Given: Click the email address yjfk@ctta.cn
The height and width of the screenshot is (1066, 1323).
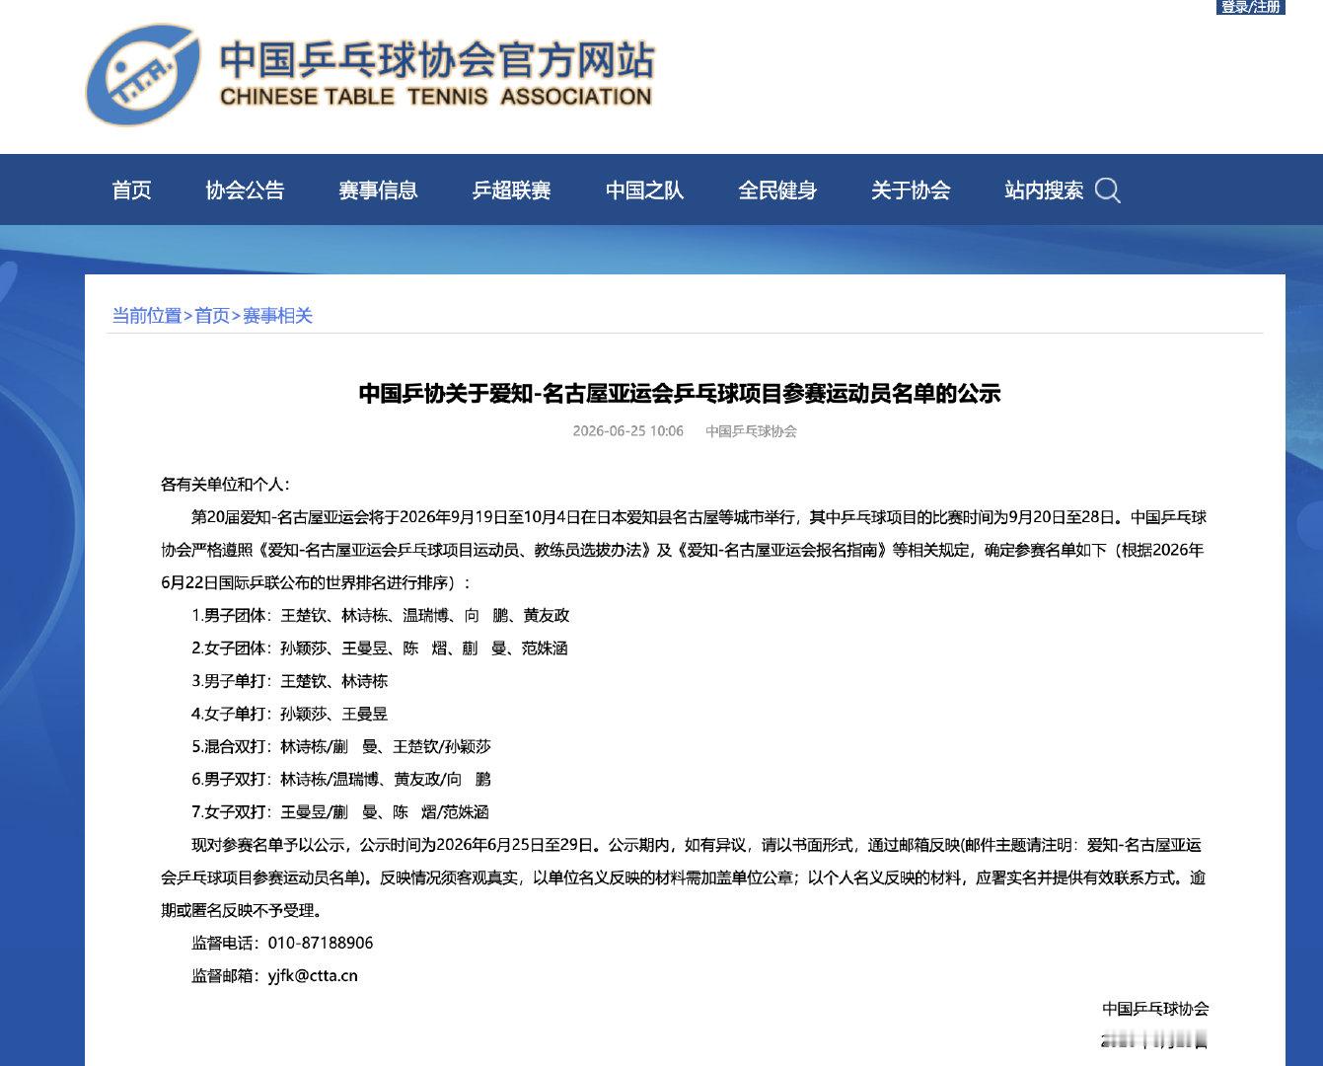Looking at the screenshot, I should [313, 975].
